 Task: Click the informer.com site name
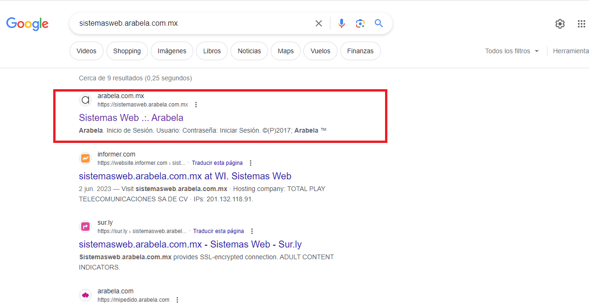[x=117, y=154]
